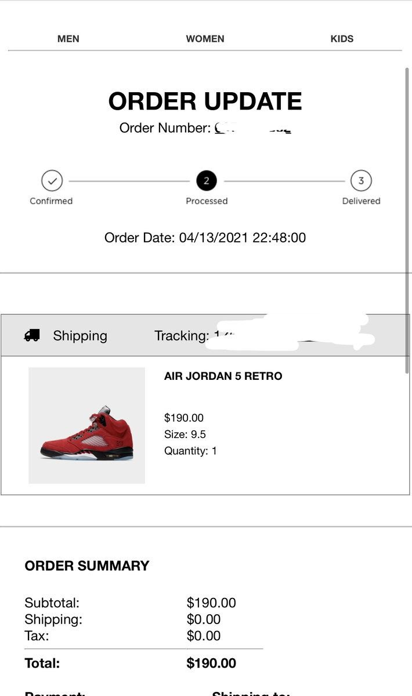Click the Quantity: 1 product detail
The height and width of the screenshot is (696, 412).
190,451
